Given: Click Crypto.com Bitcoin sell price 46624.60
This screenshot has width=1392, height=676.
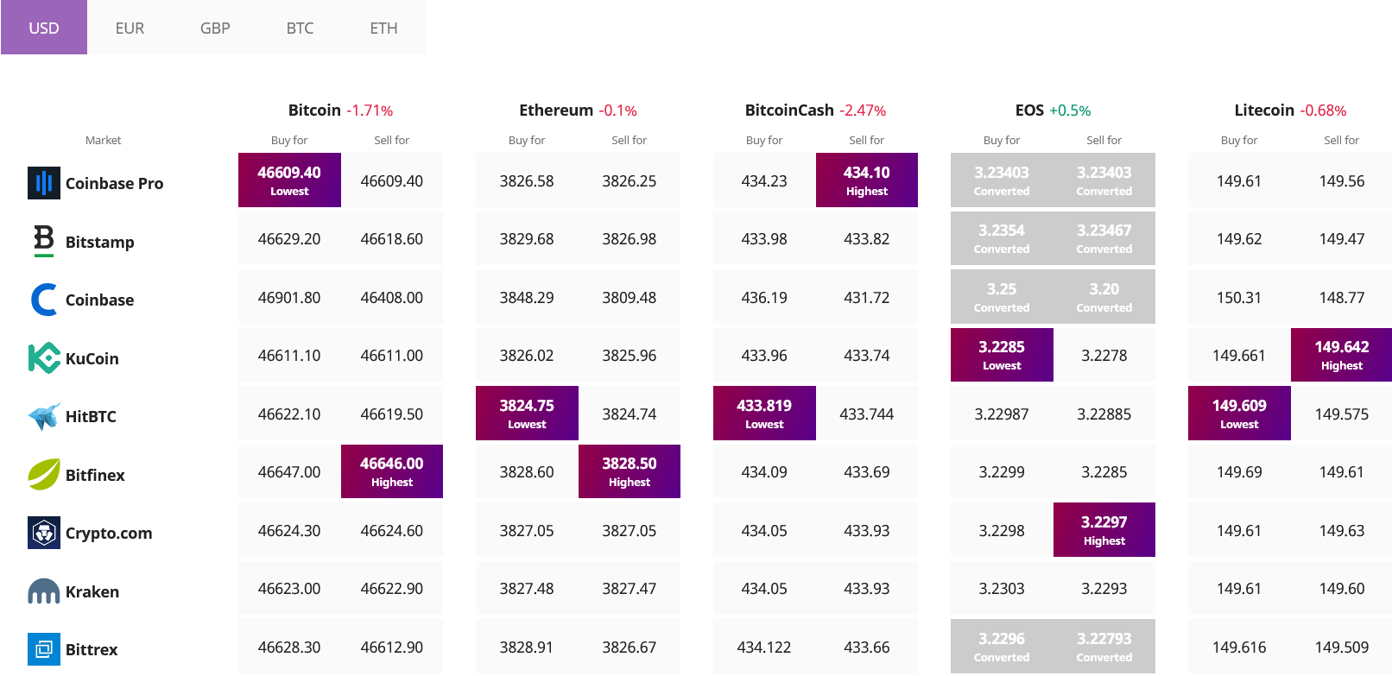Looking at the screenshot, I should tap(392, 530).
